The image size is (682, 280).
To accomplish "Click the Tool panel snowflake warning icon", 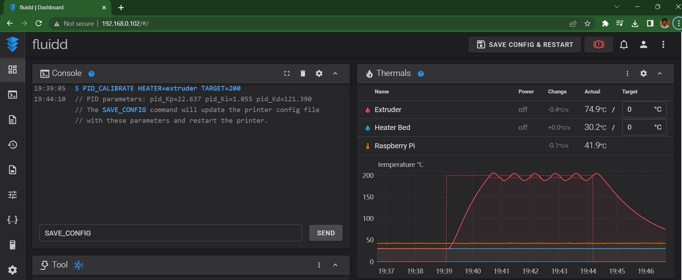I will pos(78,265).
